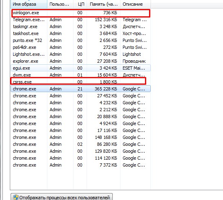Click the 1 800 КБ memory value
The image size is (223, 200).
coord(108,82)
